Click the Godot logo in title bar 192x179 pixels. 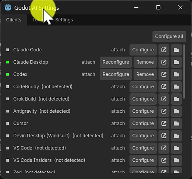coord(8,7)
